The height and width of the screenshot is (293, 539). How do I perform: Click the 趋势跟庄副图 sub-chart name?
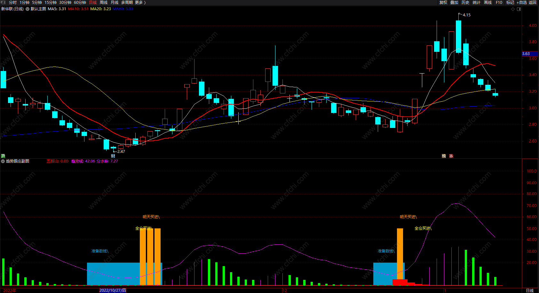point(18,161)
